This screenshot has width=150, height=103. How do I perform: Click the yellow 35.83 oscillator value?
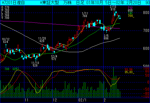pos(129,72)
